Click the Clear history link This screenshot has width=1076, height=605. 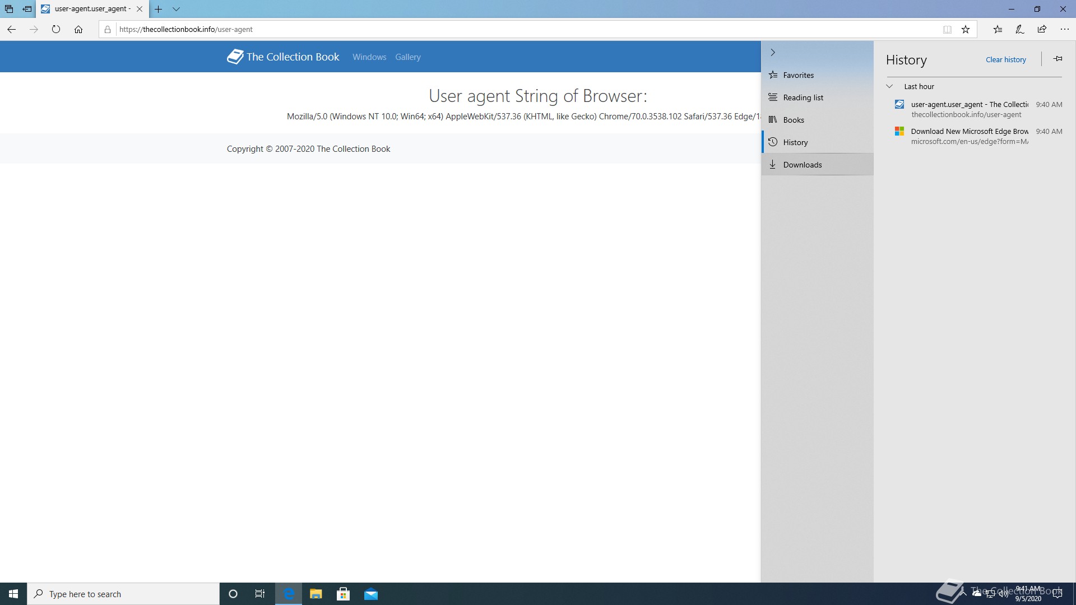click(x=1005, y=59)
